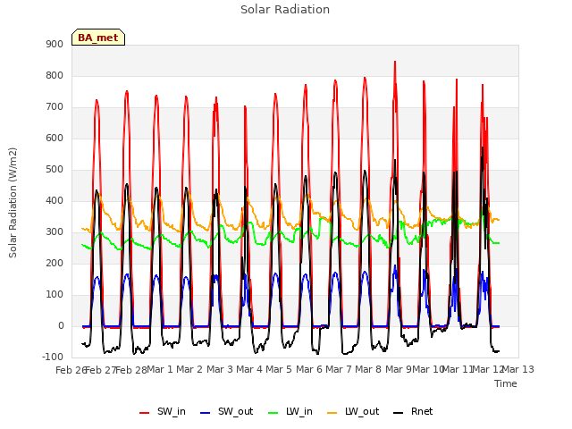
Task: Select the SW_out legend entry
Action: point(226,411)
